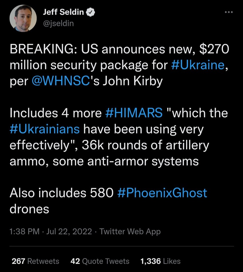Click the @jseldin handle
The width and height of the screenshot is (243, 272).
58,24
